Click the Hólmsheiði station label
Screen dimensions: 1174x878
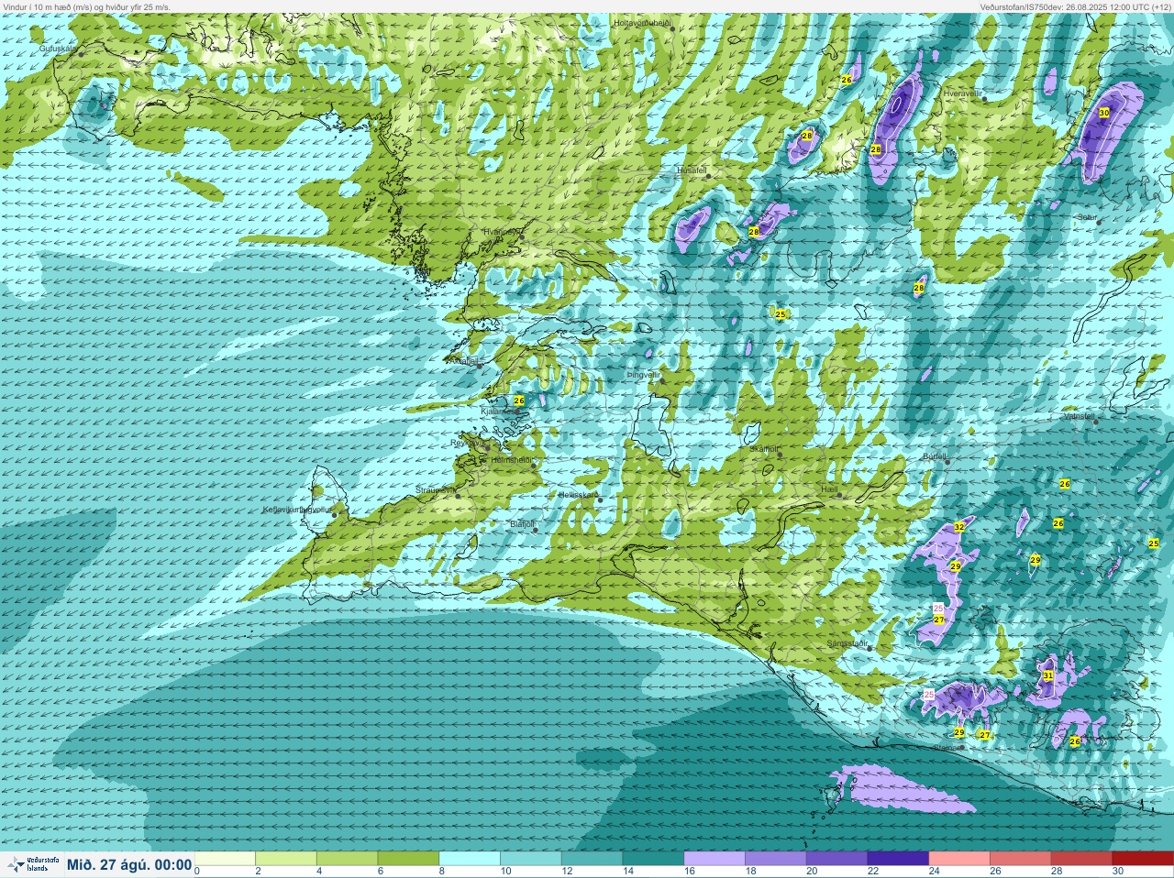pos(511,460)
